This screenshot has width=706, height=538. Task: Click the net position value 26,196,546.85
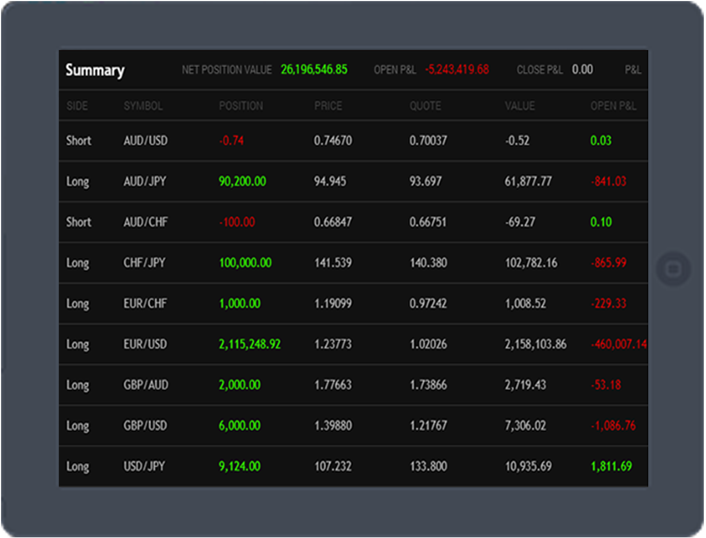pos(314,69)
